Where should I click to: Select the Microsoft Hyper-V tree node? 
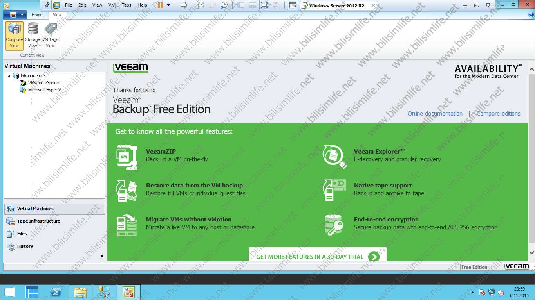pyautogui.click(x=44, y=90)
